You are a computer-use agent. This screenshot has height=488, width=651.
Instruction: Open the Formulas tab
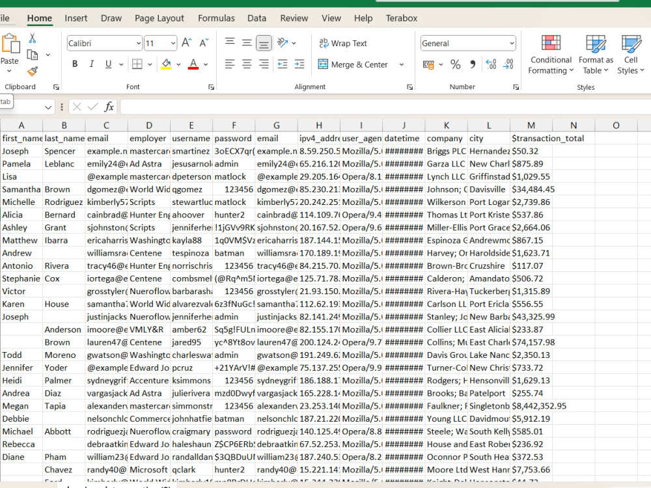coord(216,18)
